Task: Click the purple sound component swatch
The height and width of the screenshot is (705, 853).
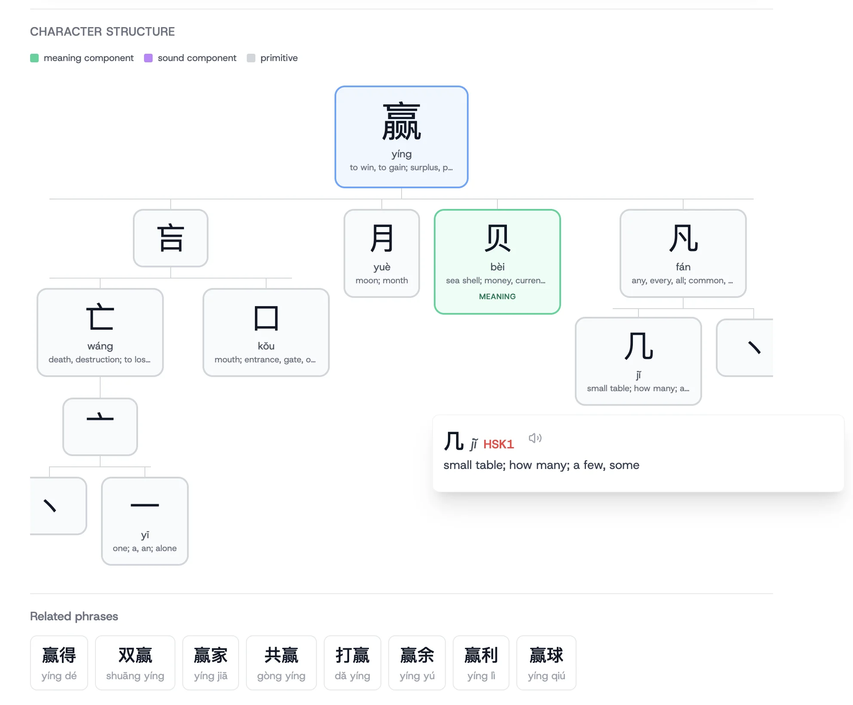Action: pyautogui.click(x=148, y=58)
